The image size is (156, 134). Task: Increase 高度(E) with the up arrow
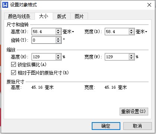click(x=58, y=30)
